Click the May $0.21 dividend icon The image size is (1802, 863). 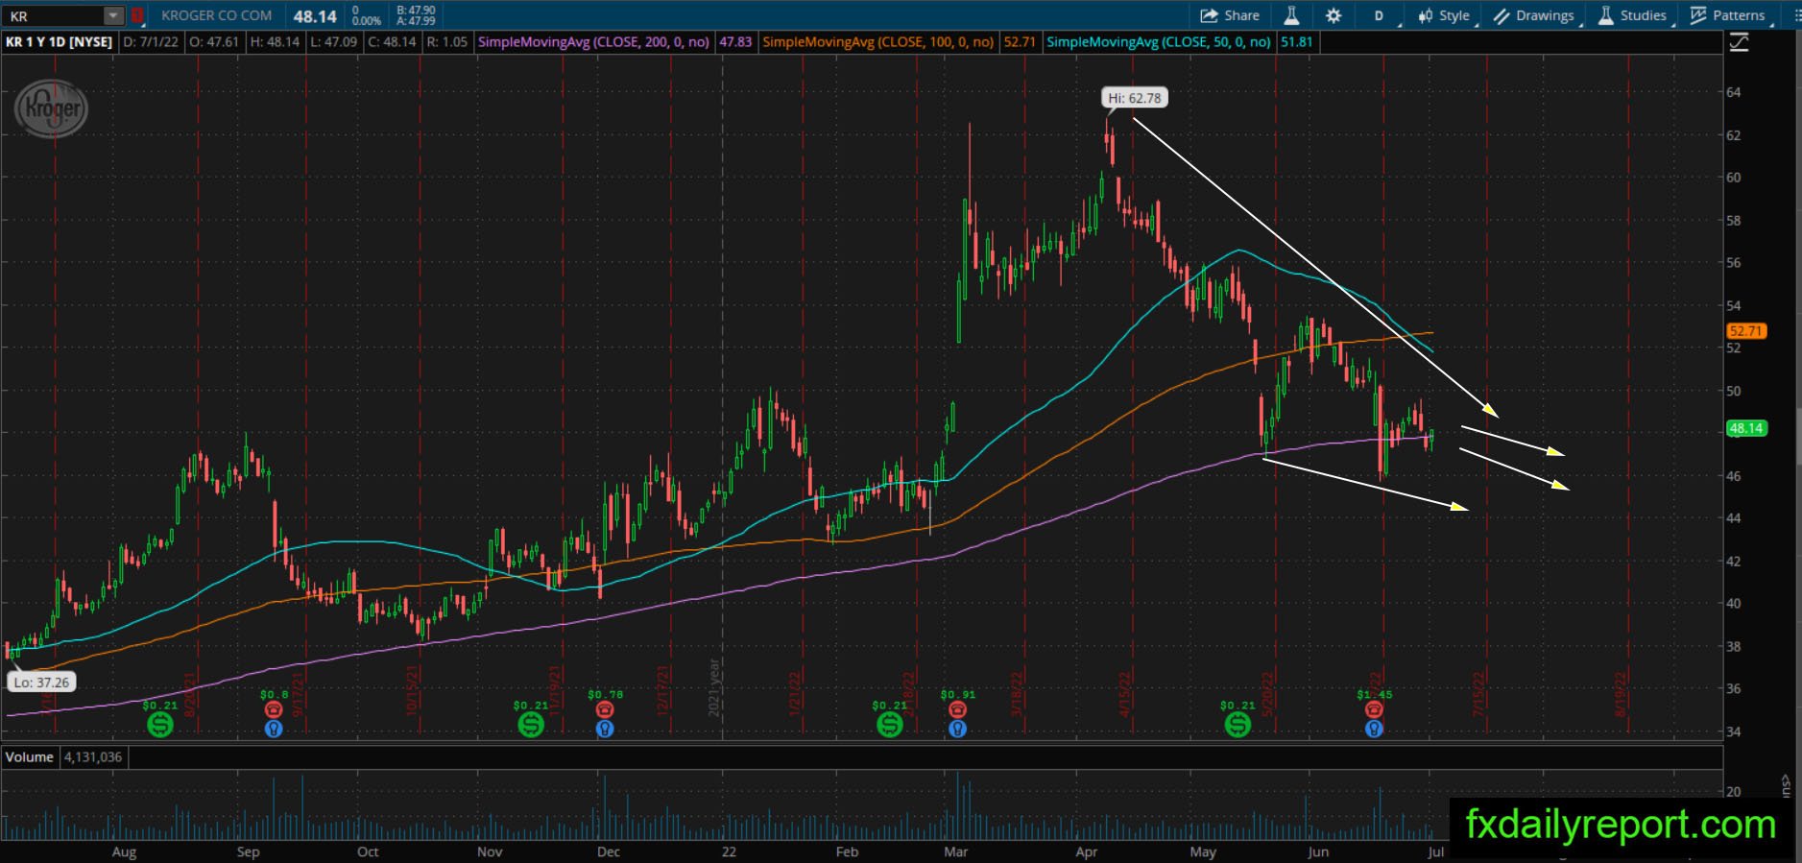pyautogui.click(x=1237, y=725)
